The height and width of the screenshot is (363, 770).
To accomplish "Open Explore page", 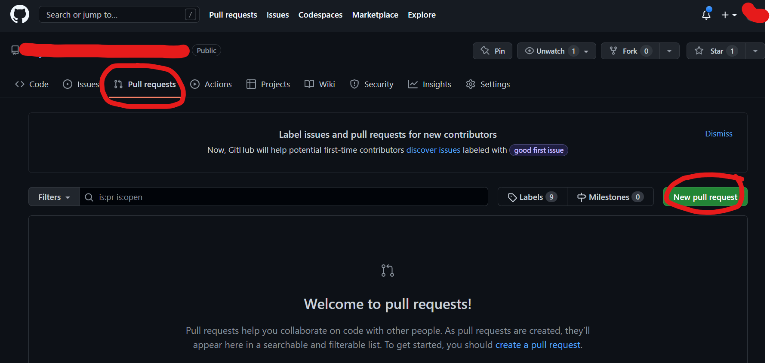I will pos(422,15).
